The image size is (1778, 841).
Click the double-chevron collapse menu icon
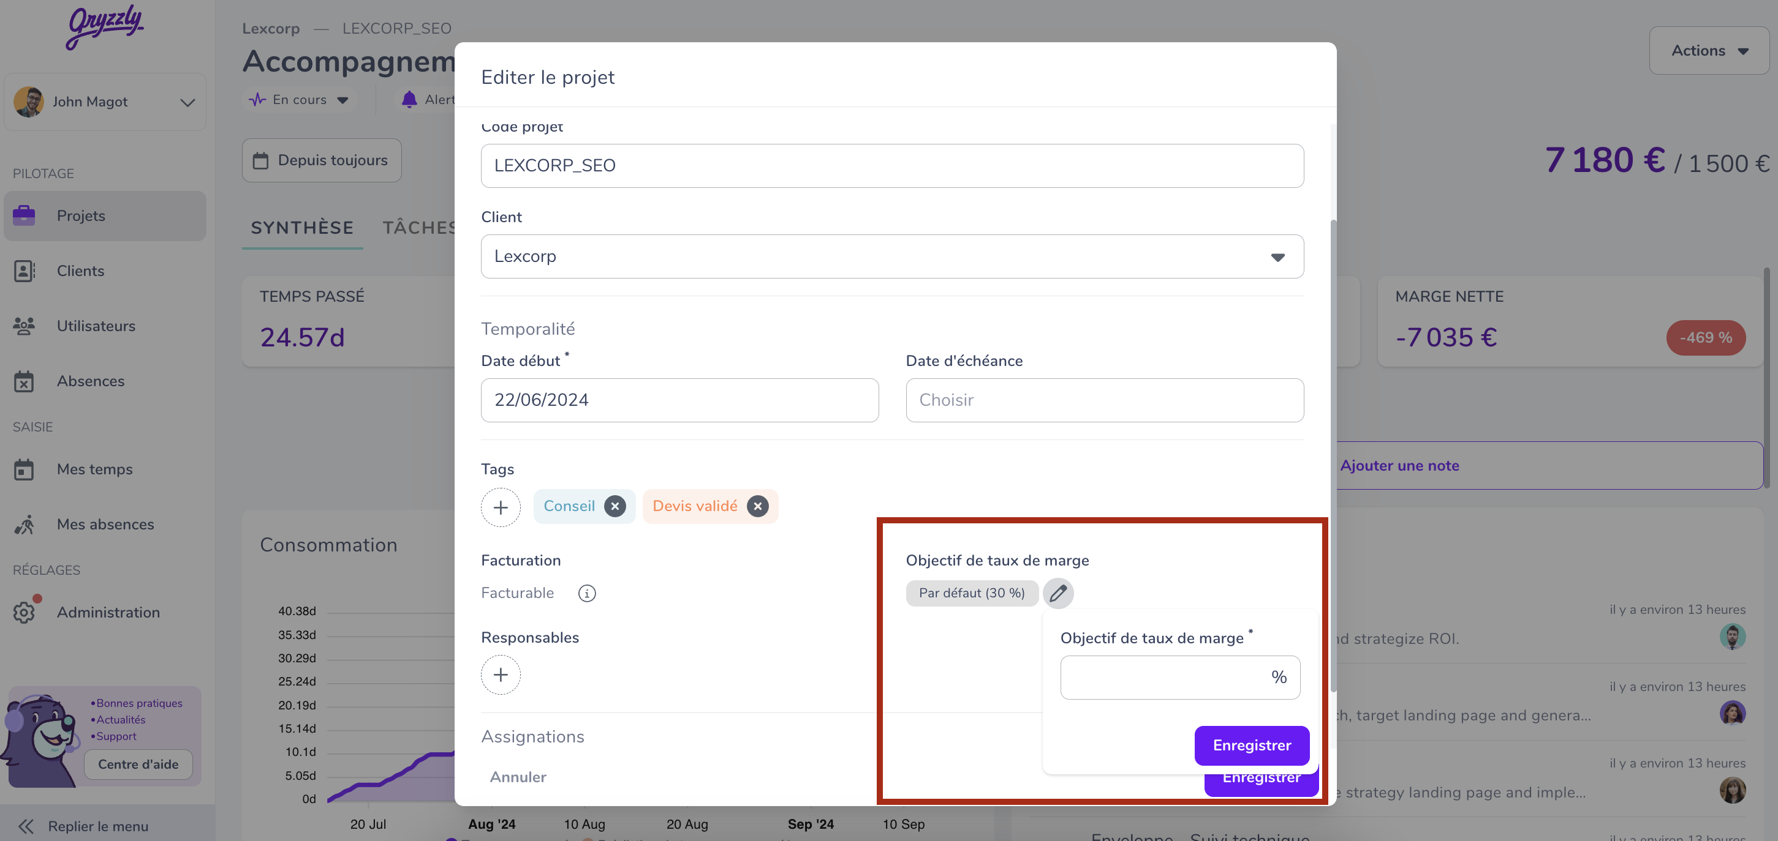tap(26, 826)
